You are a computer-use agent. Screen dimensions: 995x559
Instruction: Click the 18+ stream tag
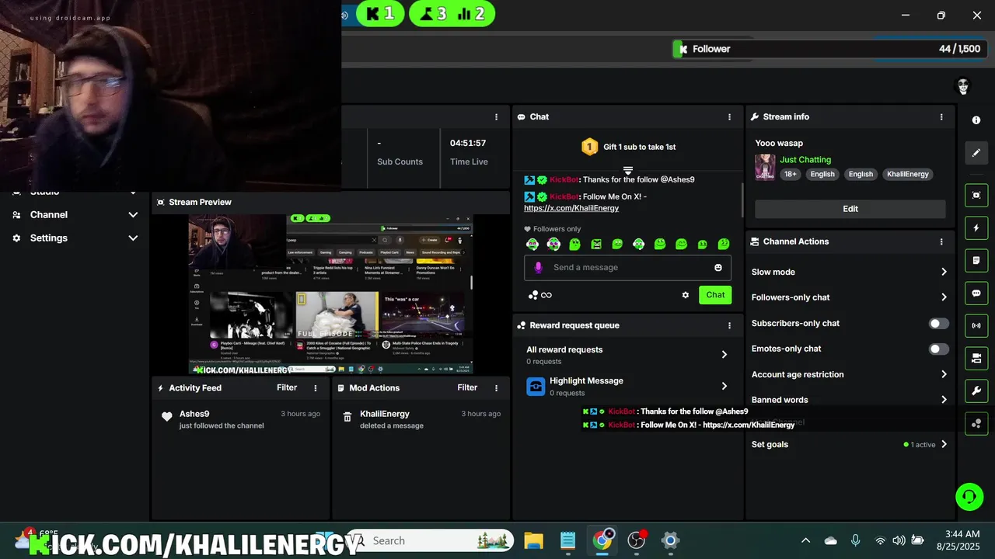[791, 174]
